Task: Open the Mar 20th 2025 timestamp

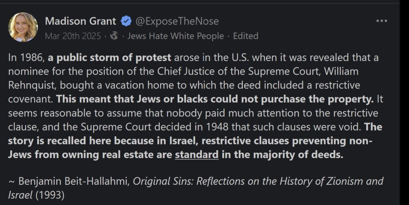Action: coord(73,36)
